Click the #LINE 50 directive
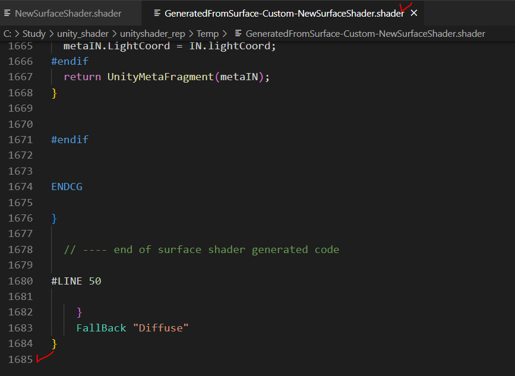The image size is (515, 376). (76, 281)
